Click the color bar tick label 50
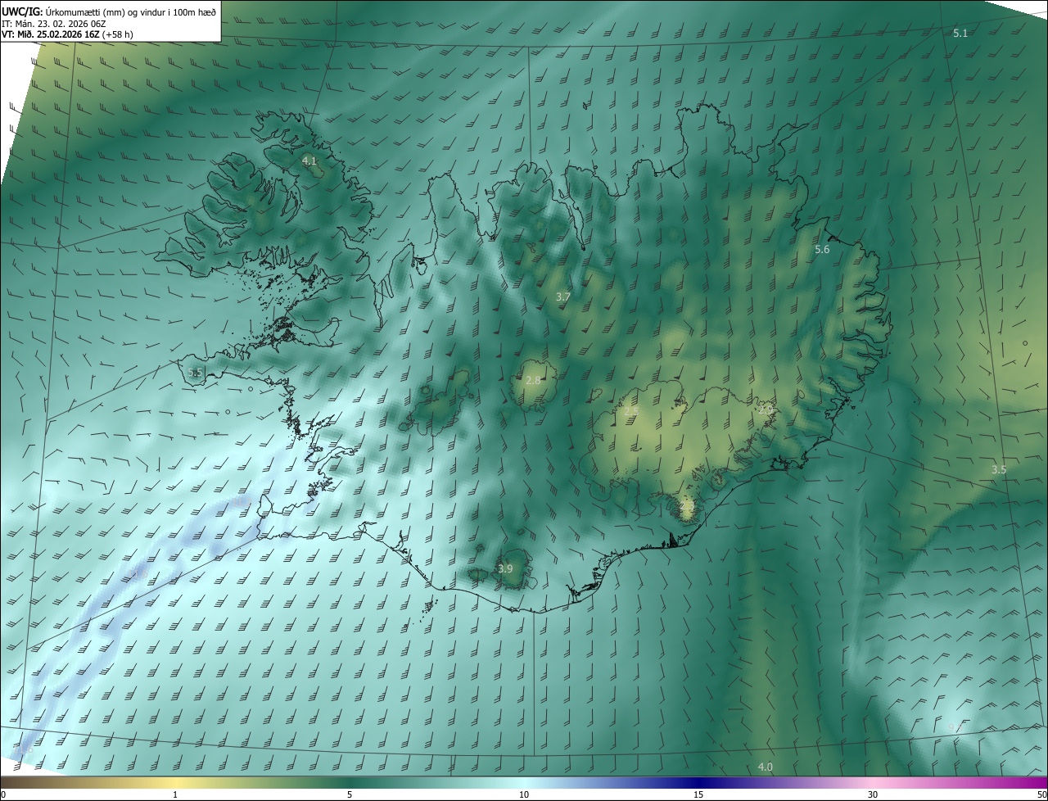Screen dimensions: 1048x801 tap(1041, 795)
